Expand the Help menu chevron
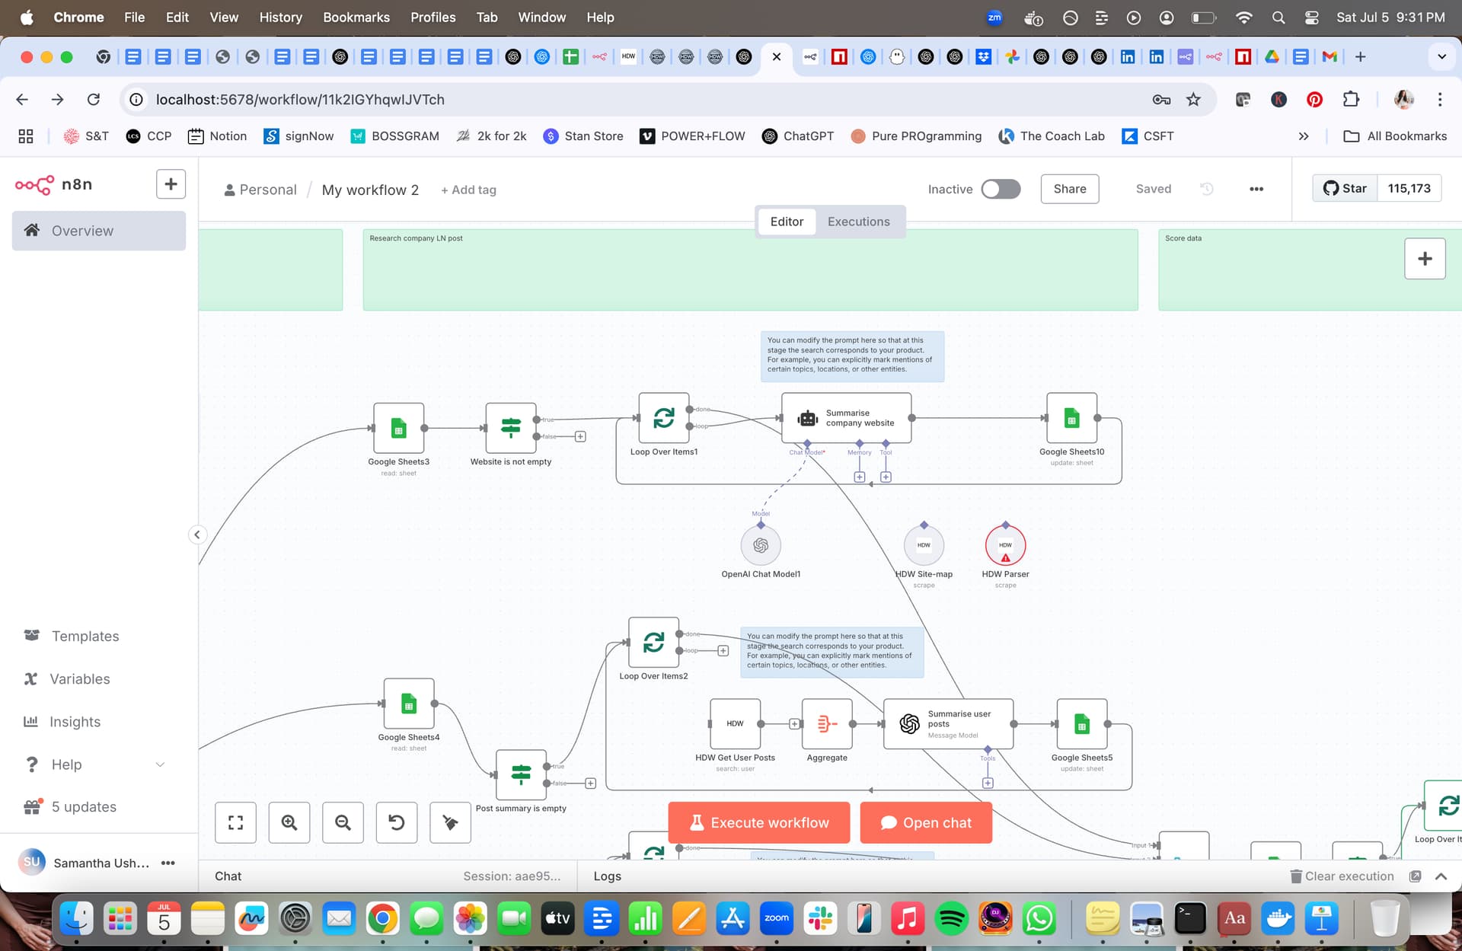 coord(160,764)
